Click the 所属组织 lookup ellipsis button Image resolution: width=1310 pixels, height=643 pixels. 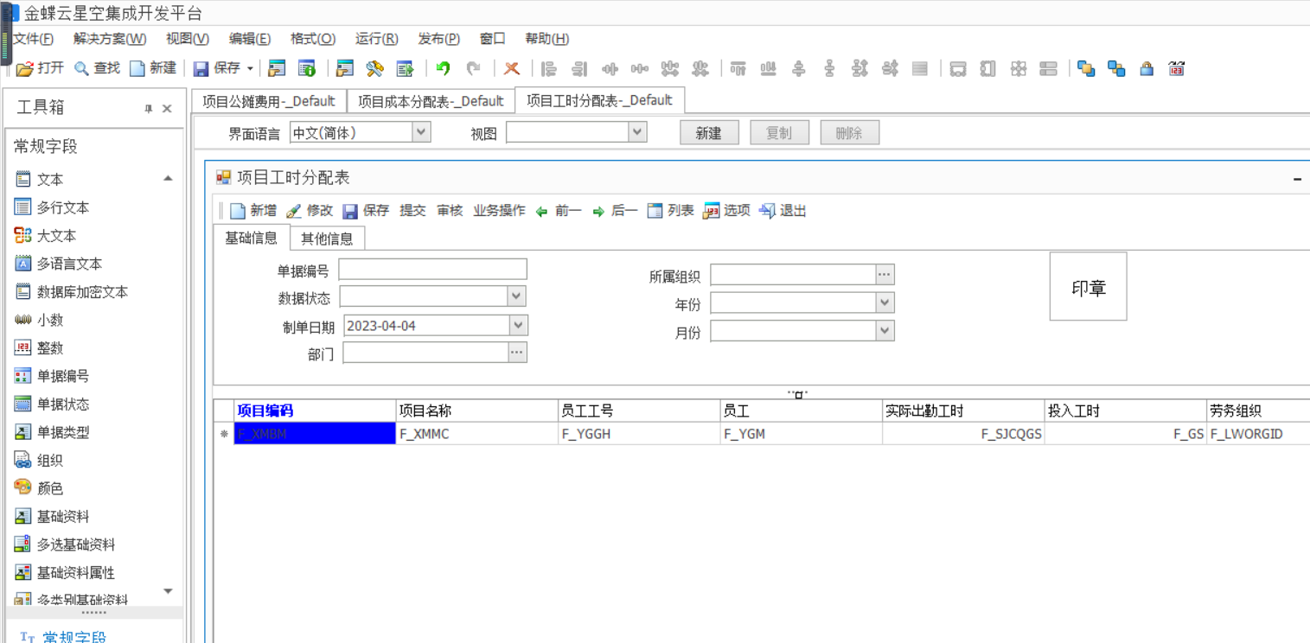click(x=885, y=275)
